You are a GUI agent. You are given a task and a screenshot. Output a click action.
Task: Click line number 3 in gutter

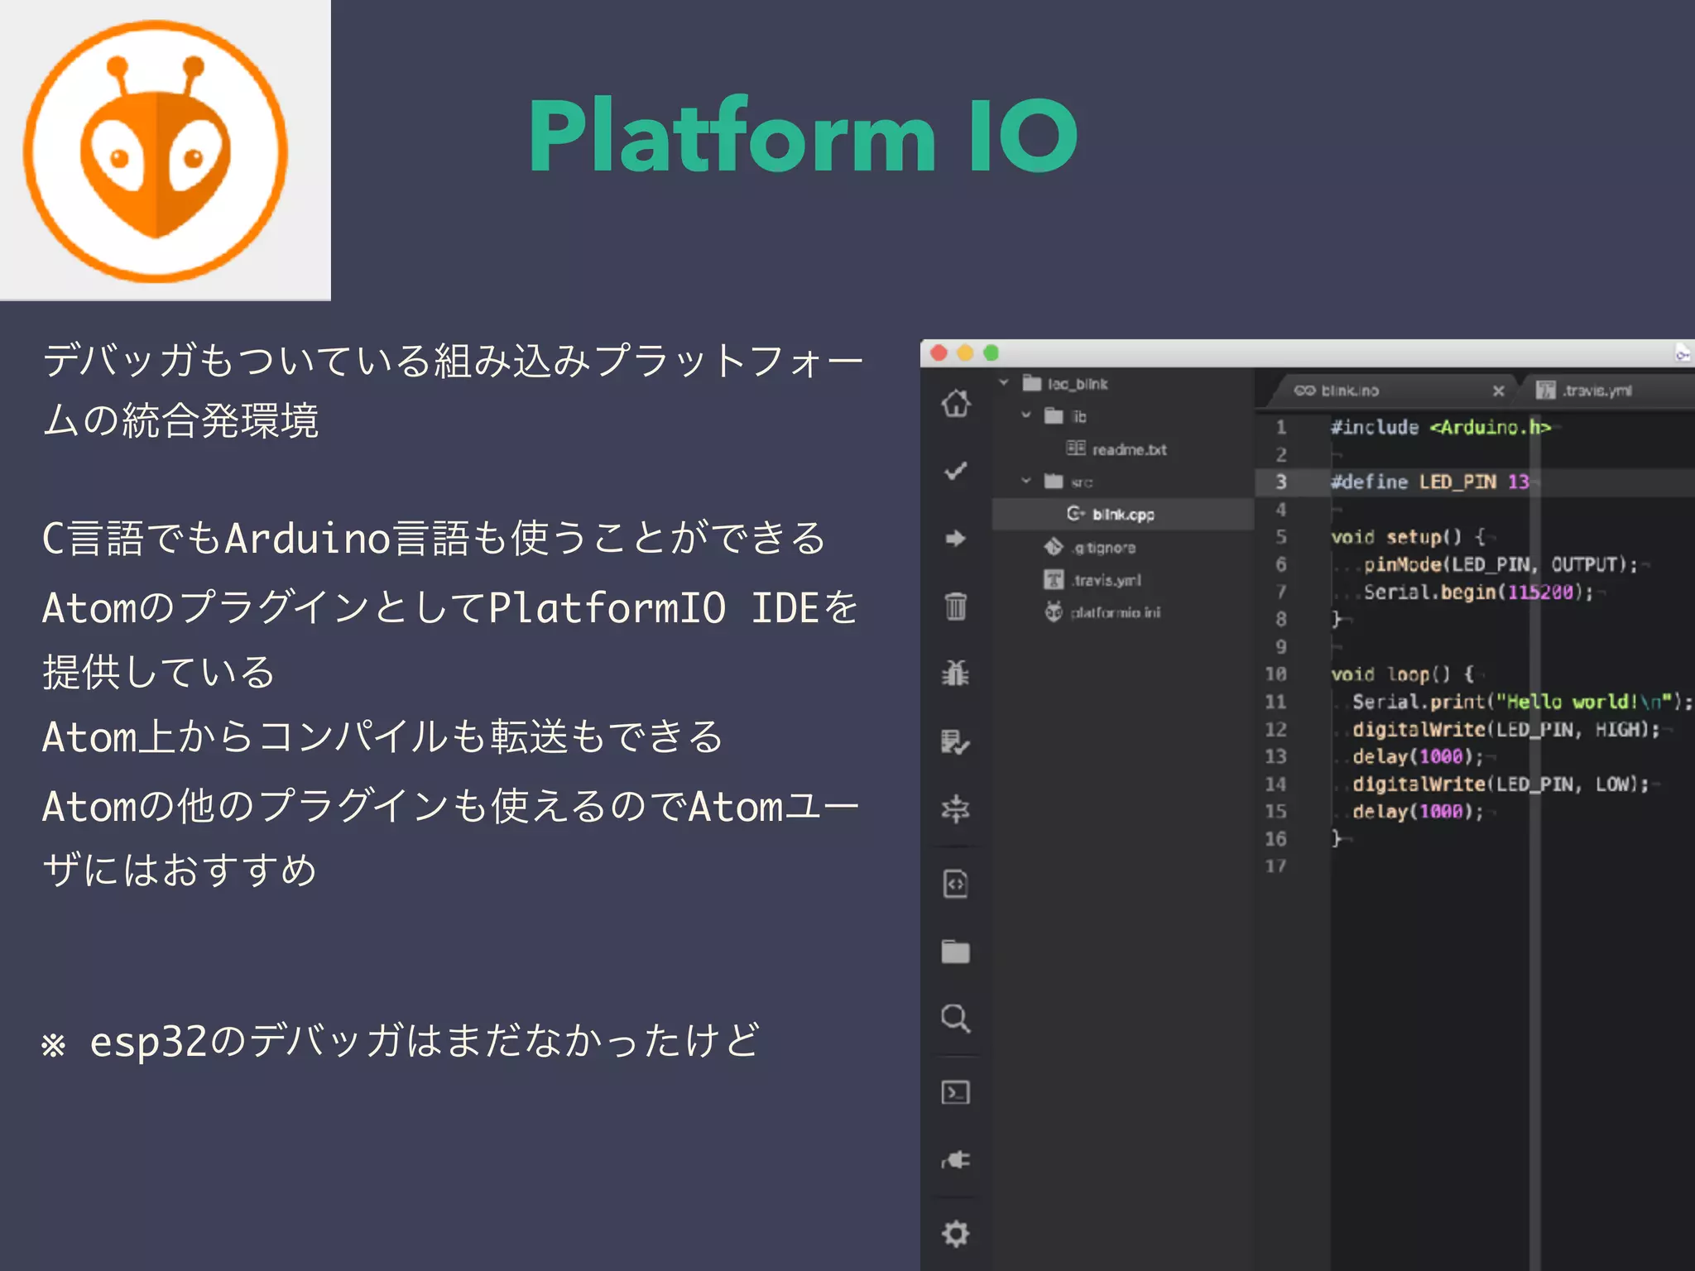pos(1280,482)
